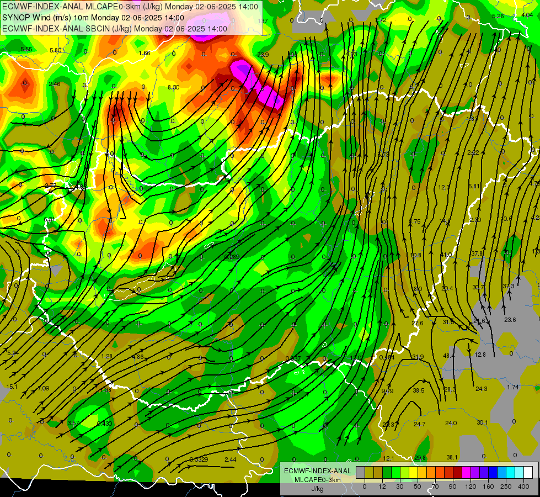Click the legend tick label 50
Image resolution: width=540 pixels, height=497 pixels.
pyautogui.click(x=418, y=487)
